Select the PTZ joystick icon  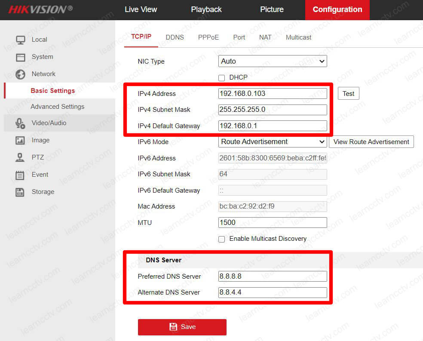click(20, 158)
